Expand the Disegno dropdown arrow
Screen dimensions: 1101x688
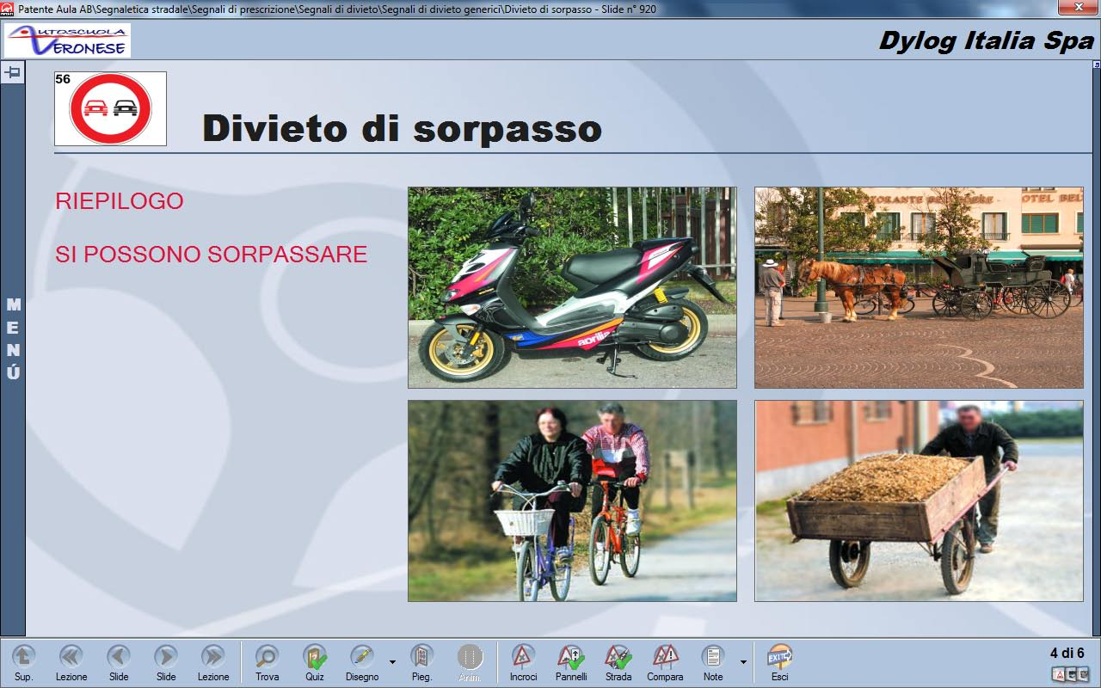(x=392, y=662)
